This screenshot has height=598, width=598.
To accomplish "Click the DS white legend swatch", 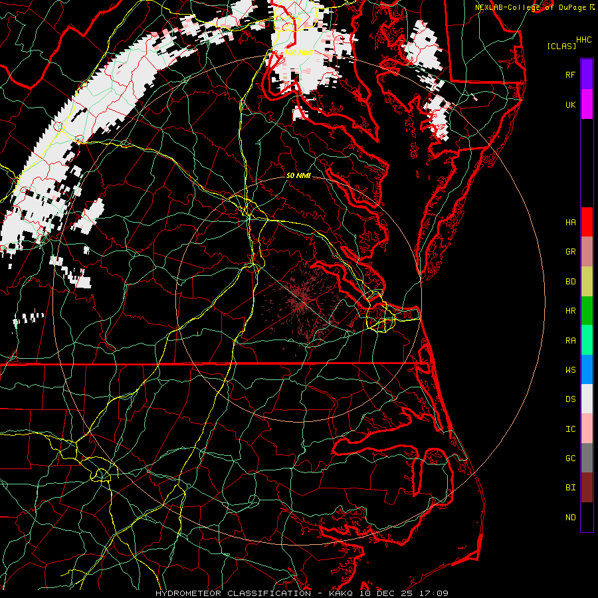I will coord(587,399).
